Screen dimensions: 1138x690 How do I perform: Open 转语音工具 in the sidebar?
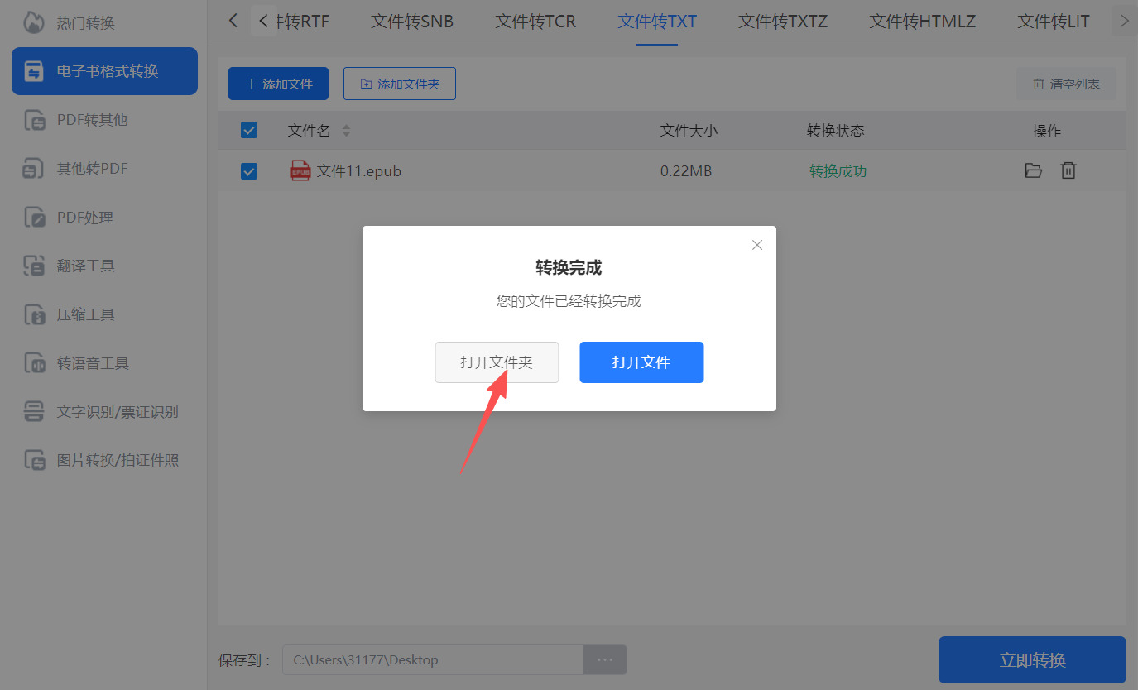click(x=104, y=363)
